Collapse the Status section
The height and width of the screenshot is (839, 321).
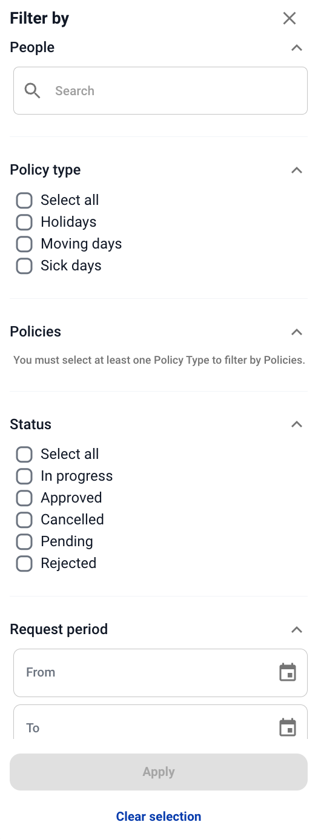coord(297,424)
